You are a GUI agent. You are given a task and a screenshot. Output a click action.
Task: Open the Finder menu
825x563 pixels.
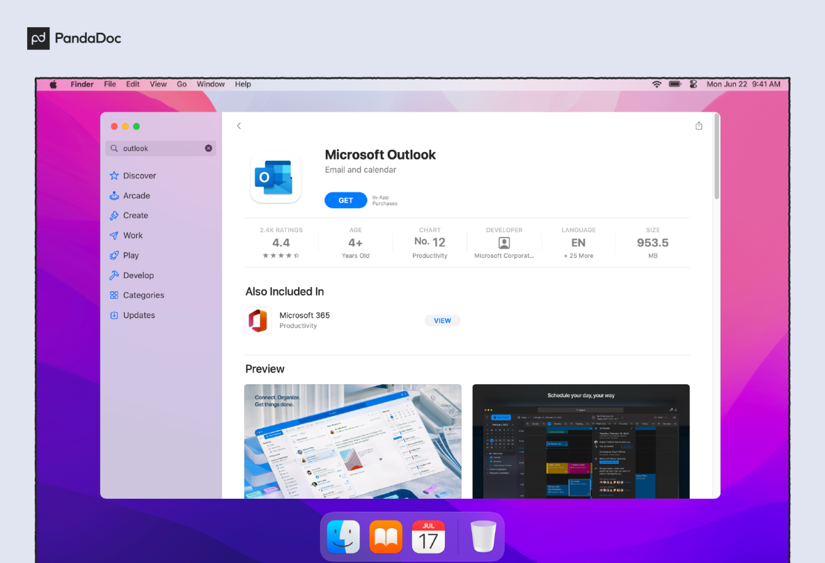(82, 84)
